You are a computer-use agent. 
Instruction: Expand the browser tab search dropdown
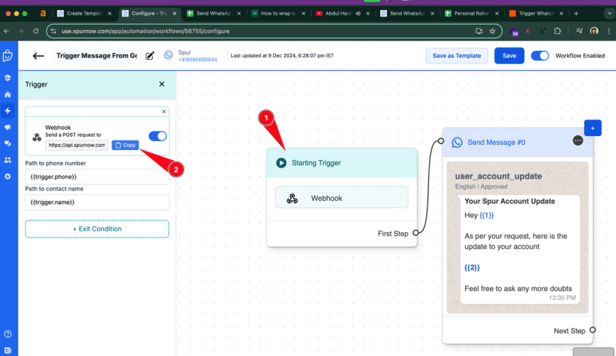point(609,13)
